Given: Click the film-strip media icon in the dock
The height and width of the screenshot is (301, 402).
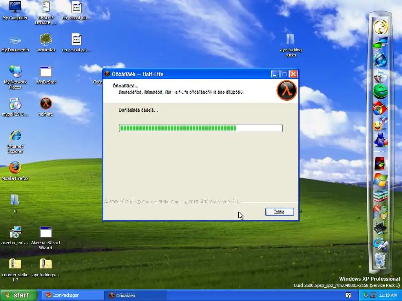Looking at the screenshot, I should (x=380, y=108).
